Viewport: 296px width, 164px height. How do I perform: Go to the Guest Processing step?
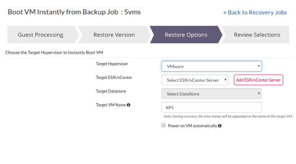coord(41,35)
